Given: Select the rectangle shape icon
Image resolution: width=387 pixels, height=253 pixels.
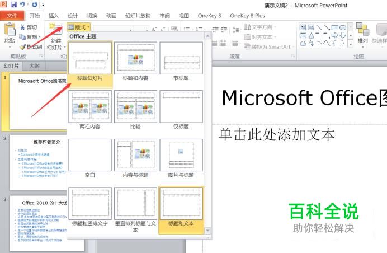Looking at the screenshot, I should [335, 27].
